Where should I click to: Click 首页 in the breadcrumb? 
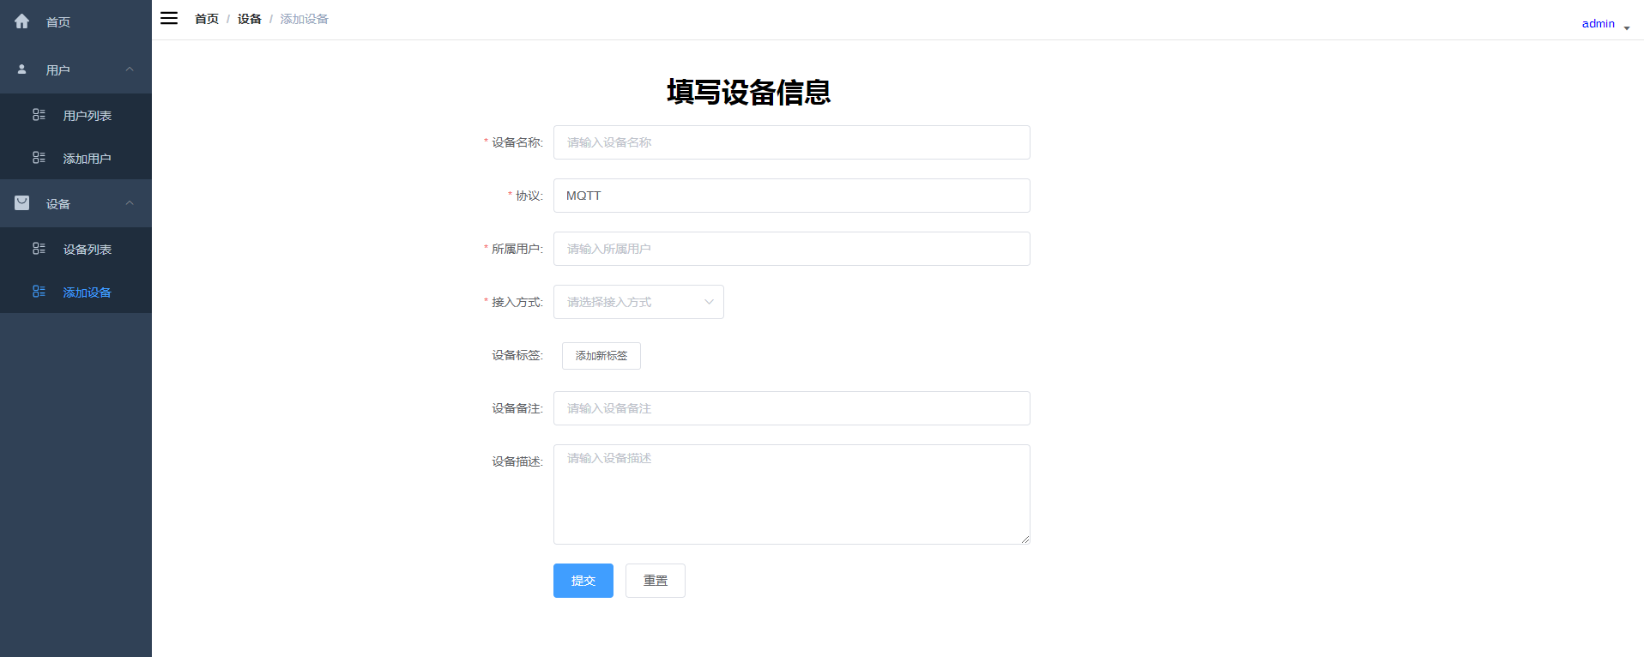[207, 19]
